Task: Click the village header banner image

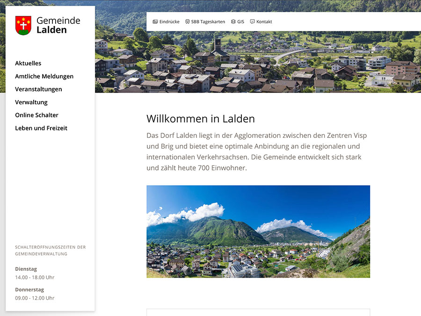Action: (x=258, y=62)
